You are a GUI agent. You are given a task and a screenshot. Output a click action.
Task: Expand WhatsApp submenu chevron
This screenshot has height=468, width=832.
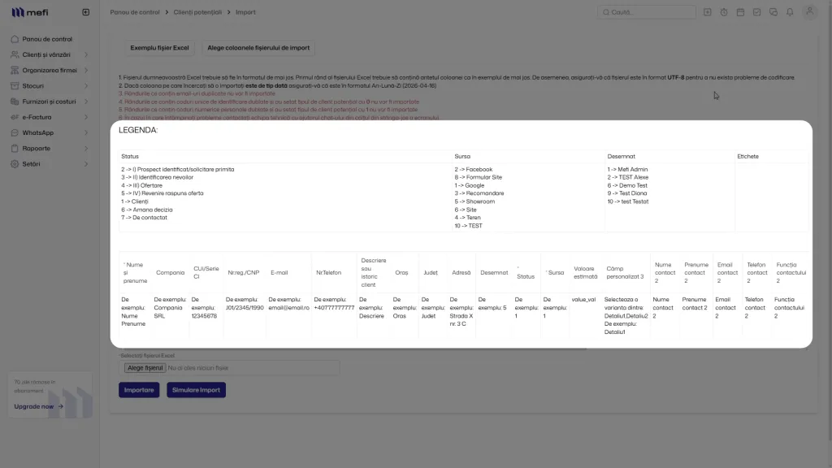86,132
